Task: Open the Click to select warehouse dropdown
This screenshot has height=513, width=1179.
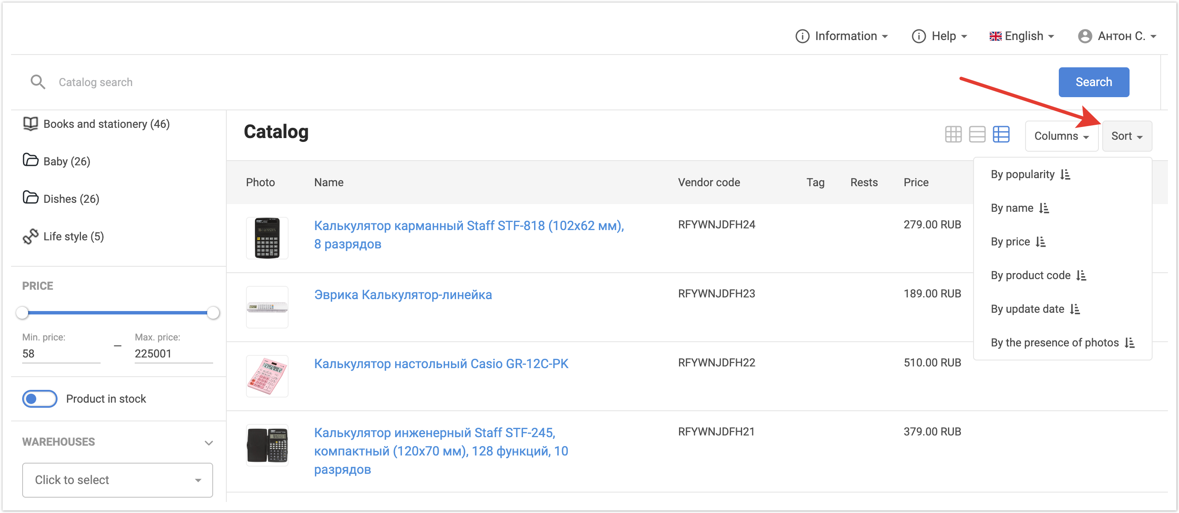Action: tap(117, 480)
